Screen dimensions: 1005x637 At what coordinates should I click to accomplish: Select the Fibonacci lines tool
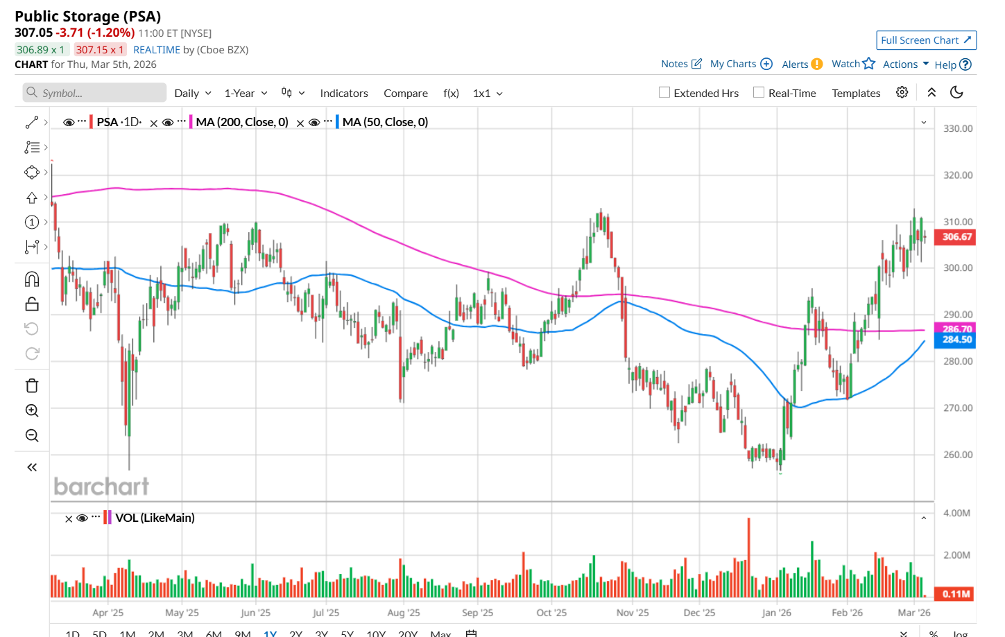tap(32, 148)
